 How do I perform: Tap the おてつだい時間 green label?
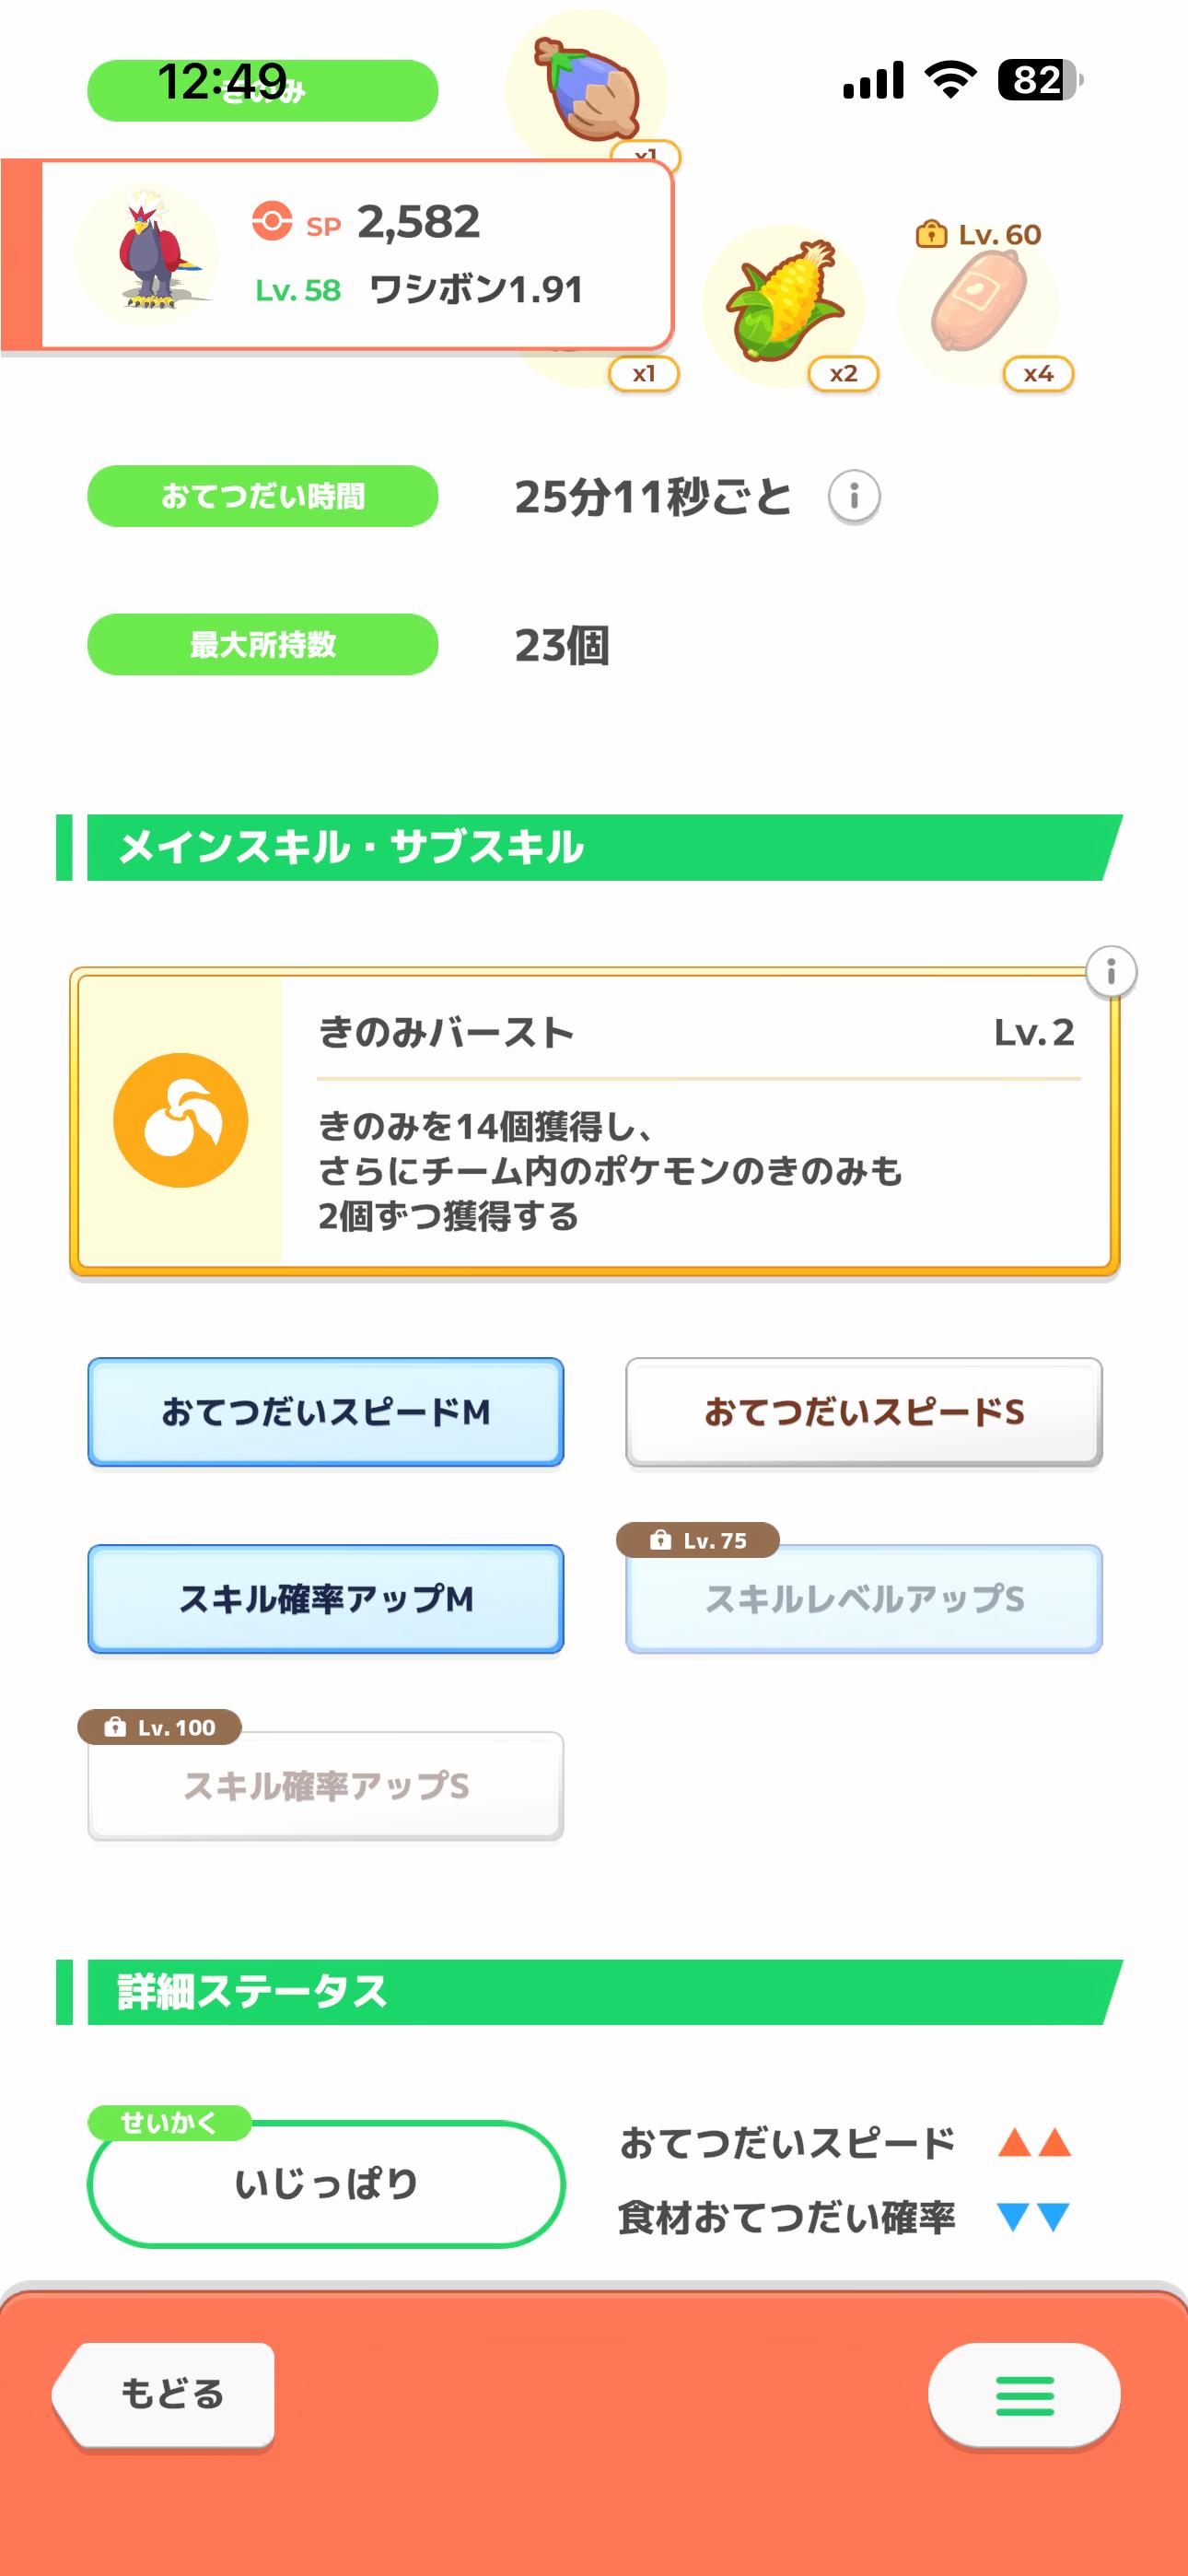[x=263, y=496]
